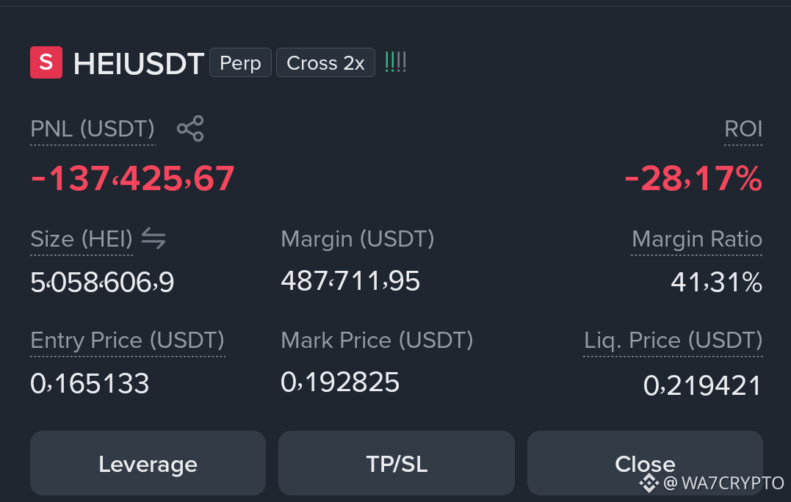Click the Entry Price (USDT) label
Image resolution: width=791 pixels, height=502 pixels.
pyautogui.click(x=128, y=341)
